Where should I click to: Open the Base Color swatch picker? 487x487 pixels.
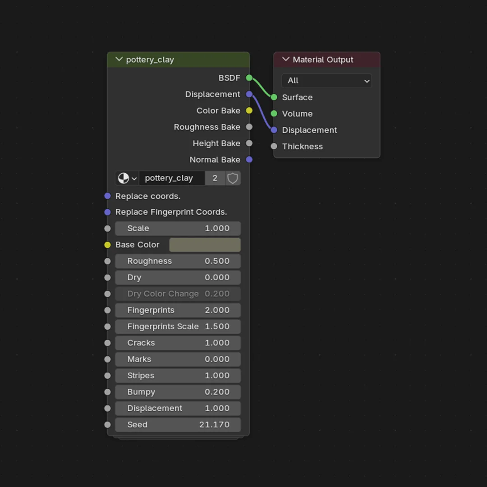(x=205, y=244)
